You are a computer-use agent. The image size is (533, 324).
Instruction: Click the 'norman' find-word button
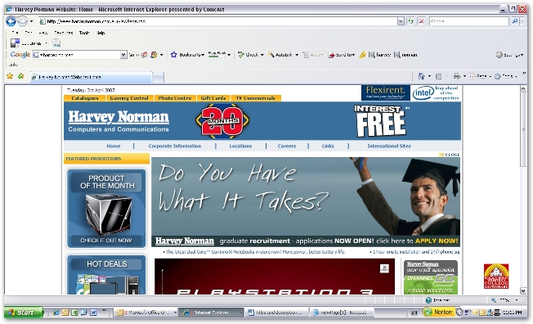pyautogui.click(x=405, y=55)
